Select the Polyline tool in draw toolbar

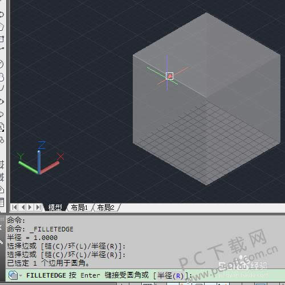coord(1,15)
